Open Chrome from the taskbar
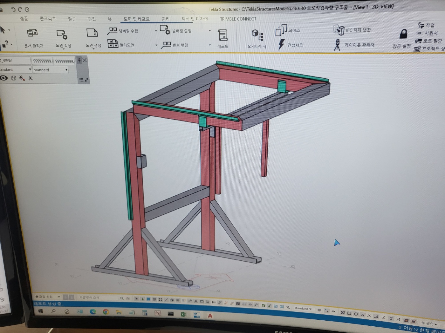 pyautogui.click(x=106, y=312)
